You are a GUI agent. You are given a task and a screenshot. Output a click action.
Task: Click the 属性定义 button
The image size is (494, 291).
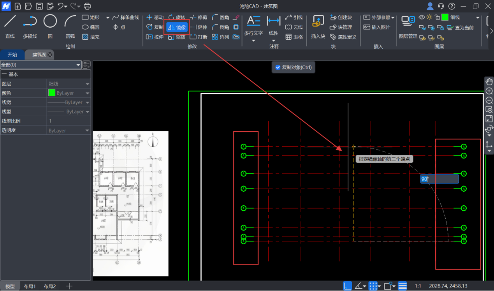pyautogui.click(x=343, y=37)
